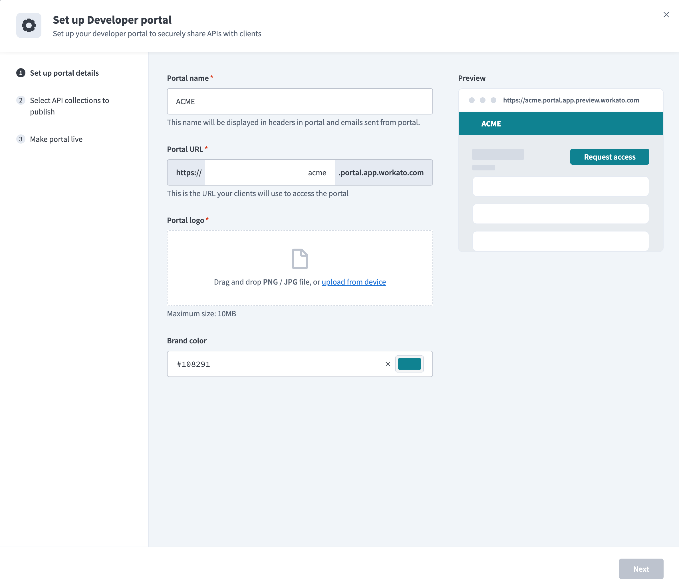Close the Set up Developer portal dialog
Screen dimensions: 679x588
(666, 15)
